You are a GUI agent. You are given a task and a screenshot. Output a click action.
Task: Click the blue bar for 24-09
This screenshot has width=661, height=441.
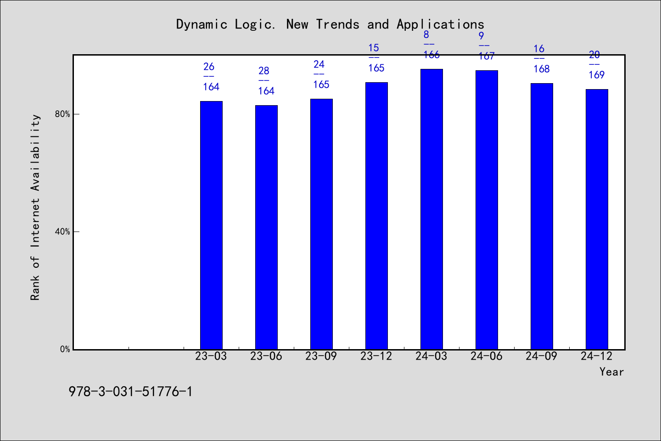click(x=542, y=216)
